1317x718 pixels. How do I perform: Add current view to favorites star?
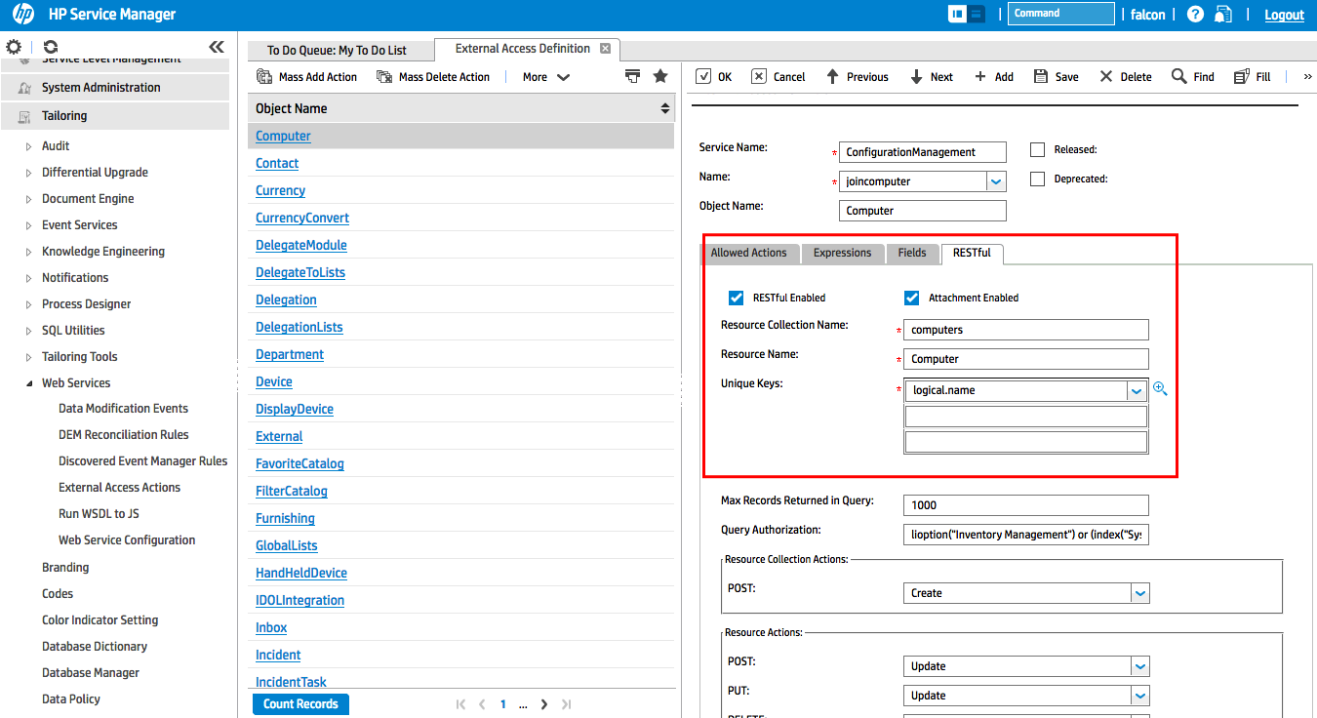660,77
